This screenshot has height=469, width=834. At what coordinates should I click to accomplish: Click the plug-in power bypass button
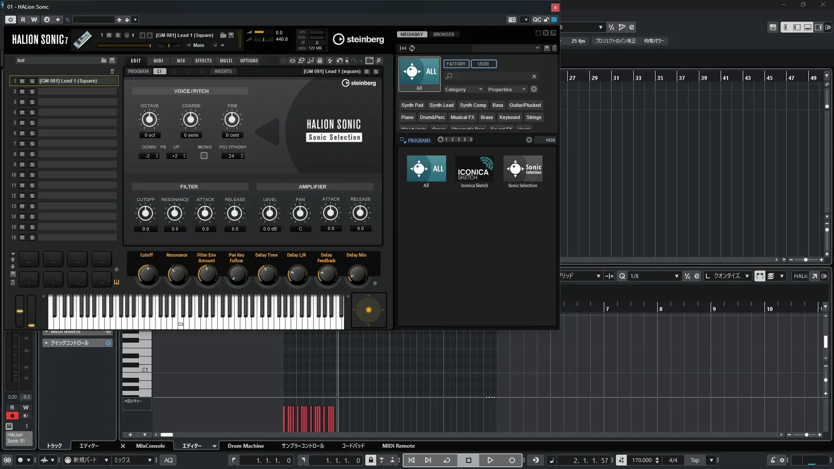coord(11,20)
